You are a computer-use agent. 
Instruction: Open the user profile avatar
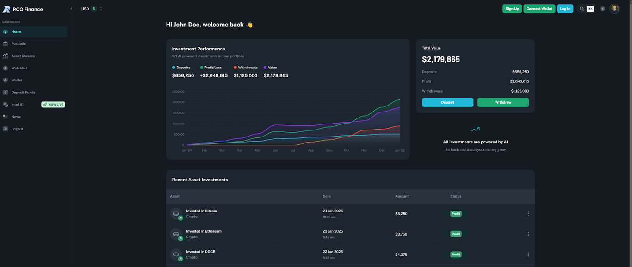click(x=614, y=9)
